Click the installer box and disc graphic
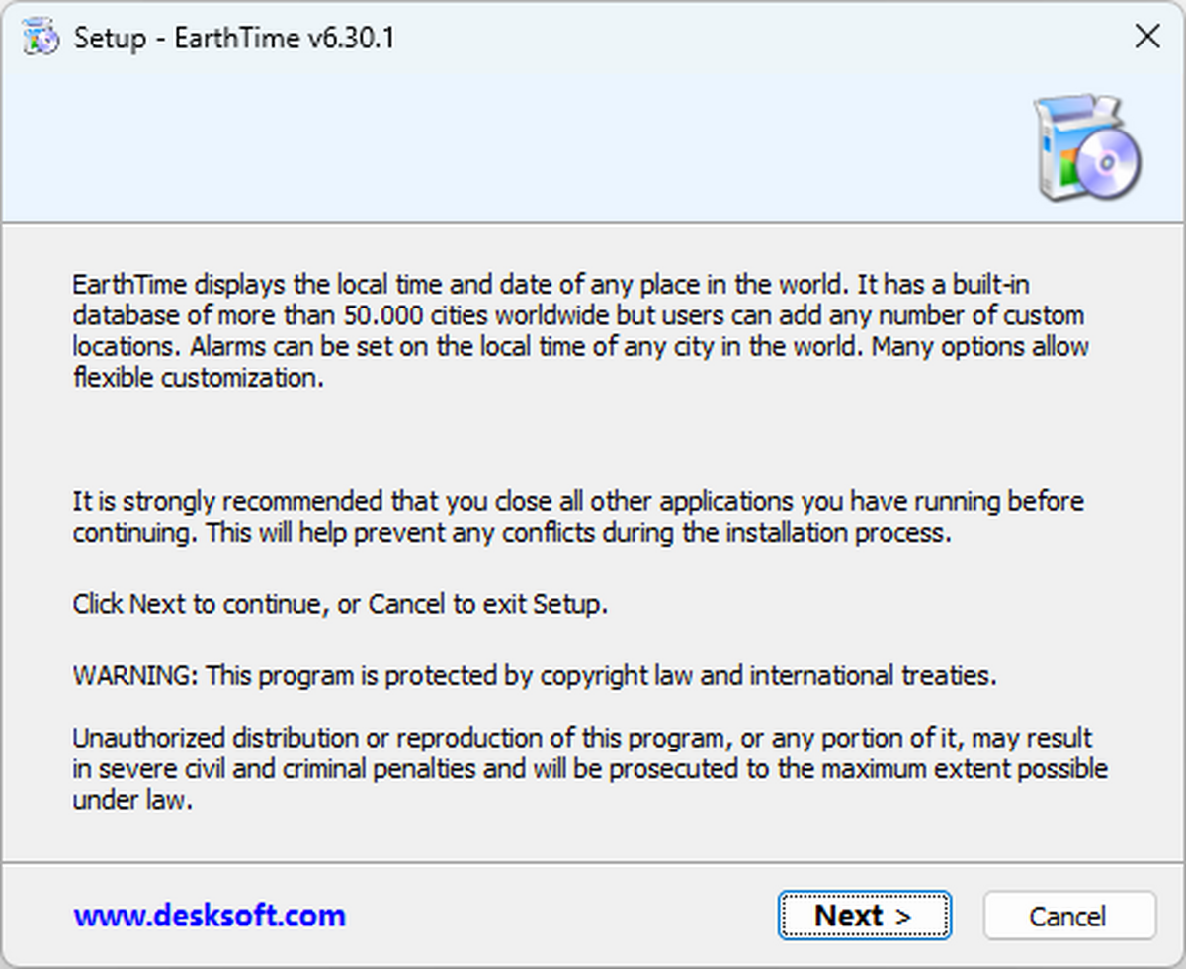Screen dimensions: 1186x969 point(1087,148)
